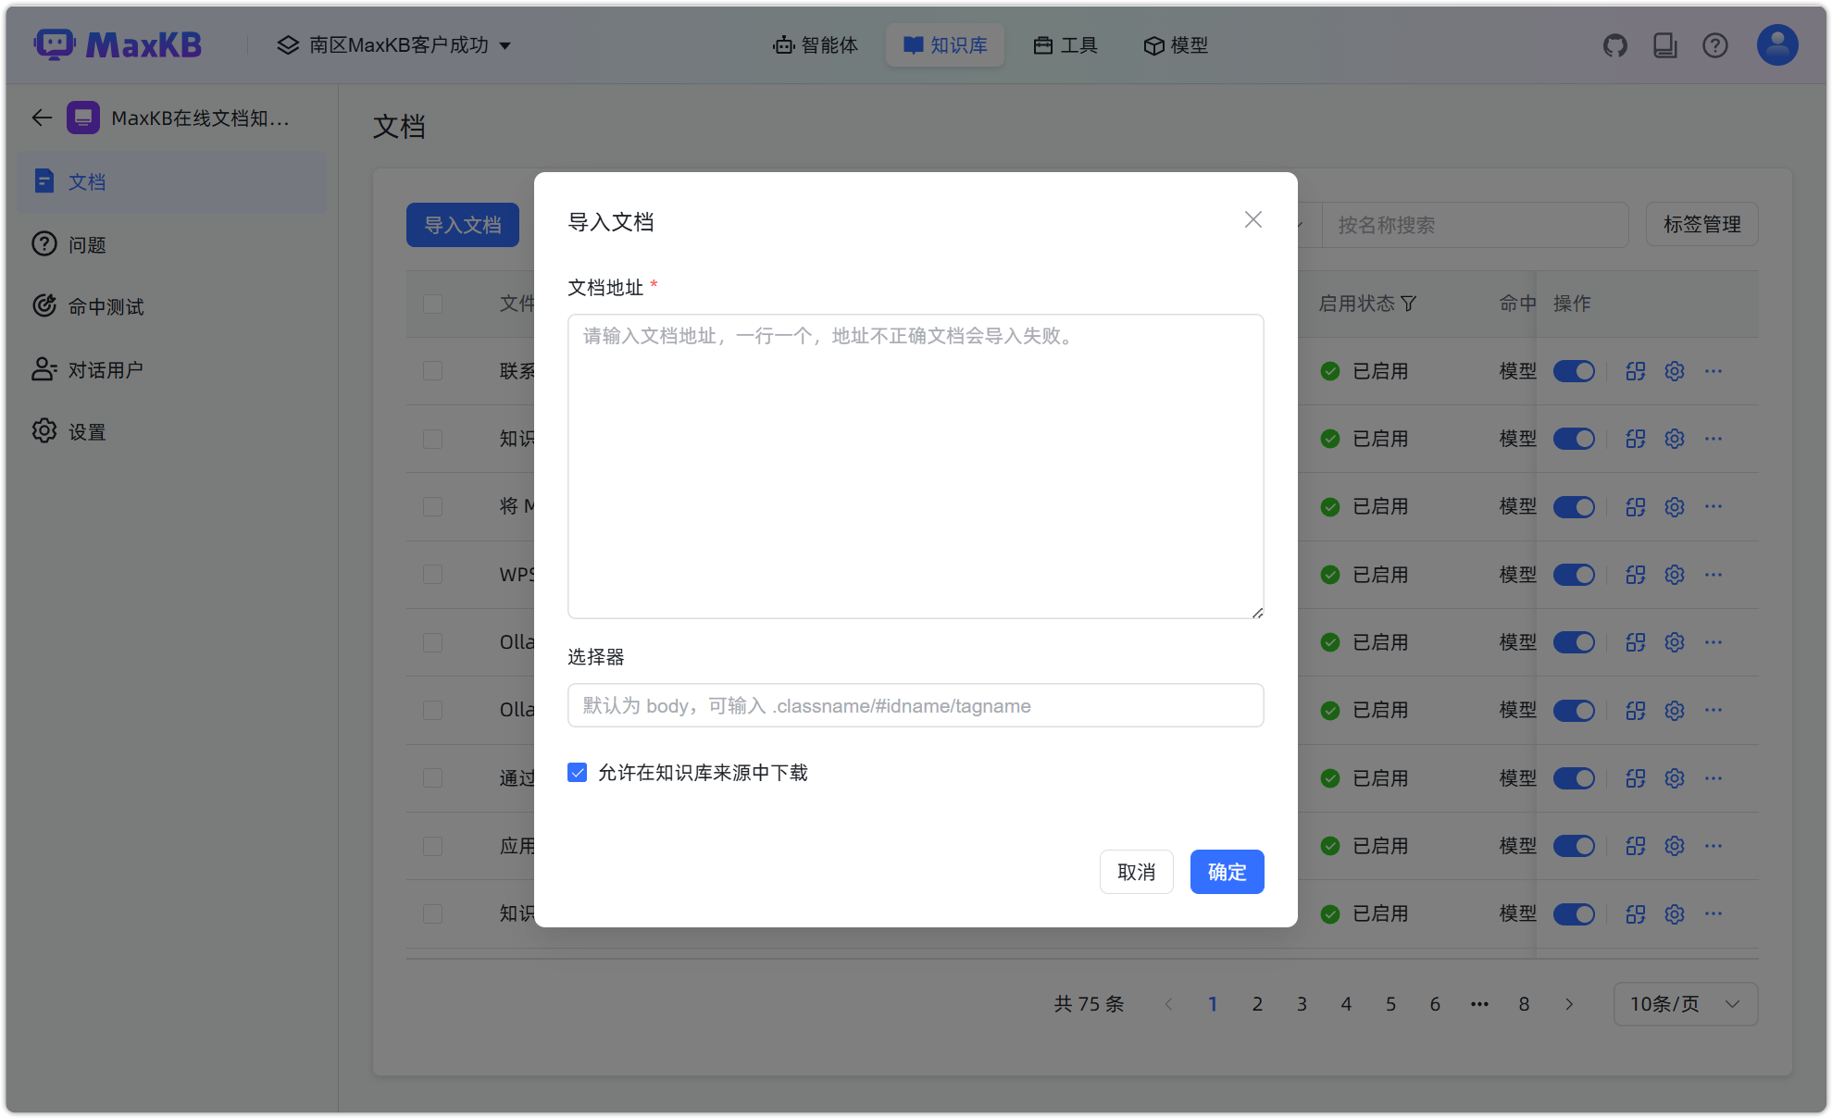Image resolution: width=1832 pixels, height=1118 pixels.
Task: Click inside the document URL text area
Action: pos(915,463)
